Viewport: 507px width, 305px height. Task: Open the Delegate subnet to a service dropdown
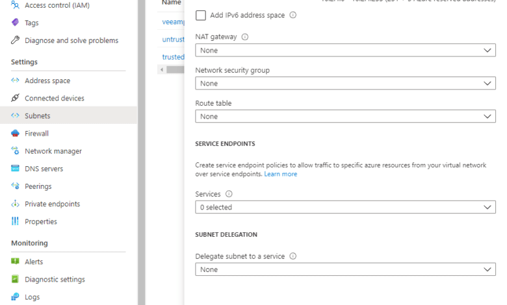click(x=345, y=269)
